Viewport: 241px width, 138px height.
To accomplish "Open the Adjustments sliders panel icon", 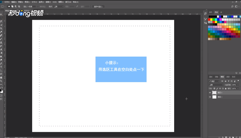I will pyautogui.click(x=206, y=23).
